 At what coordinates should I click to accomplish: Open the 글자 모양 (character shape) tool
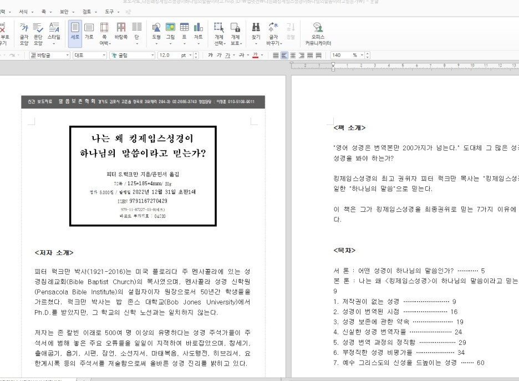[x=24, y=33]
